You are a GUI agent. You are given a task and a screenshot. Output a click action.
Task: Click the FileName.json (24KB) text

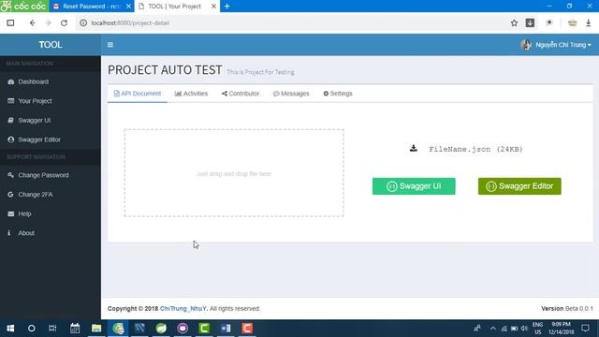point(475,149)
